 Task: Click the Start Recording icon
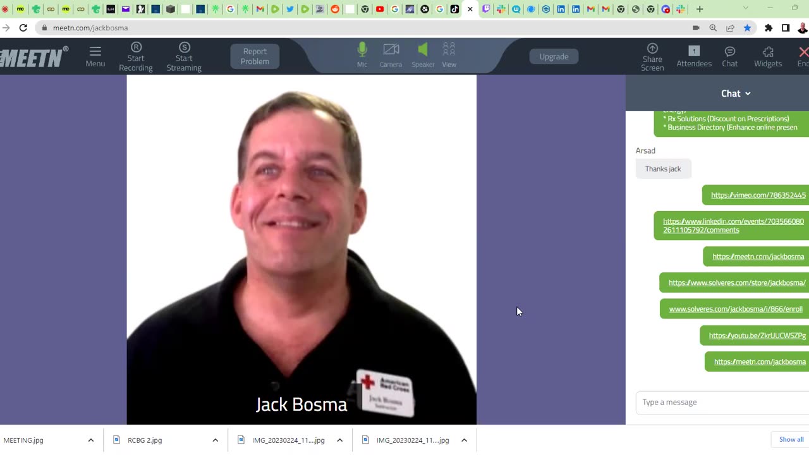pyautogui.click(x=136, y=47)
